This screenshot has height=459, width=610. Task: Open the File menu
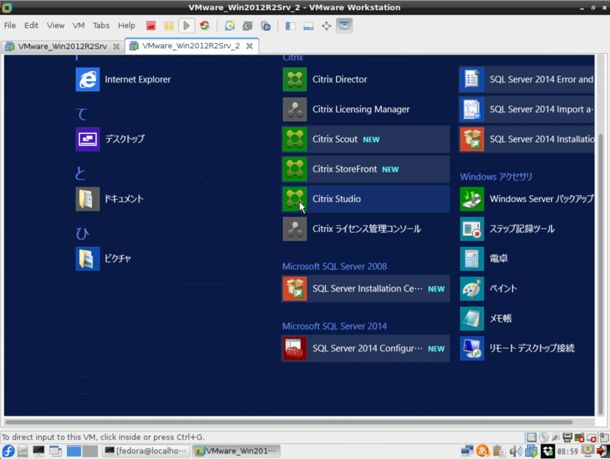coord(10,26)
